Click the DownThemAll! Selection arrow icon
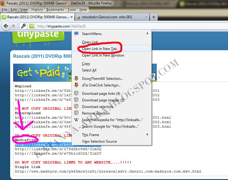The height and width of the screenshot is (180, 228). pyautogui.click(x=76, y=78)
